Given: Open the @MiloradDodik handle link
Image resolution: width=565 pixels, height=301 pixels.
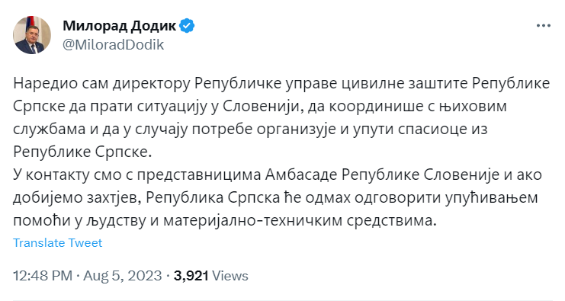Looking at the screenshot, I should point(114,45).
